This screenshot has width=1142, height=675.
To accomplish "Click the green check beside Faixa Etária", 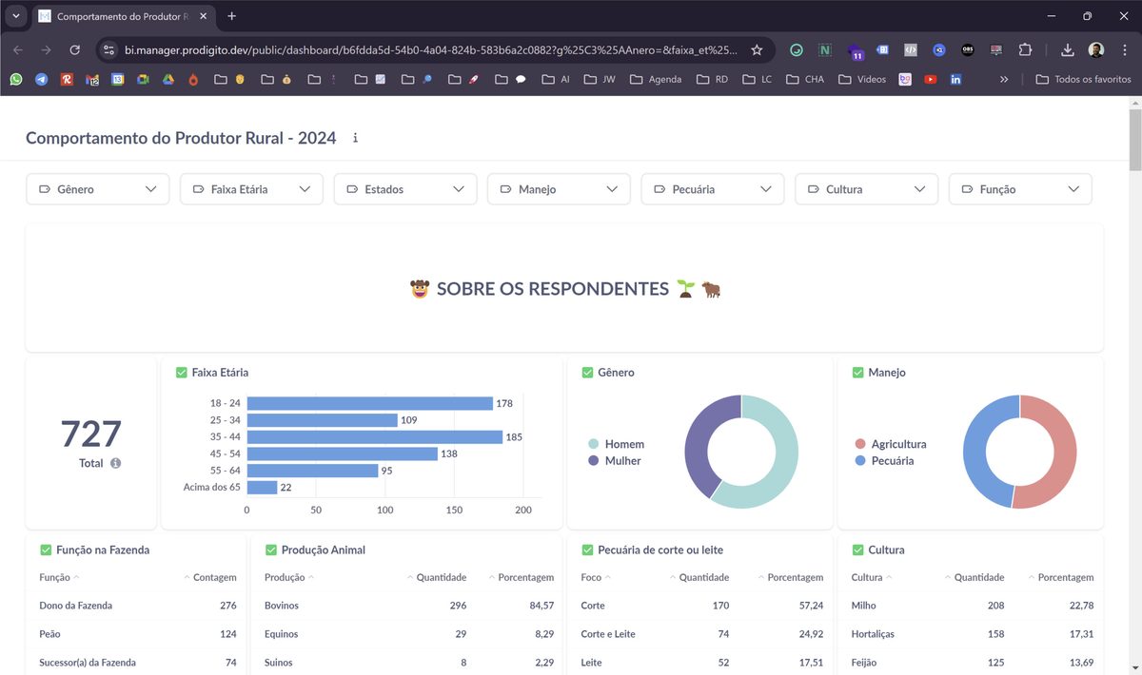I will [x=182, y=373].
